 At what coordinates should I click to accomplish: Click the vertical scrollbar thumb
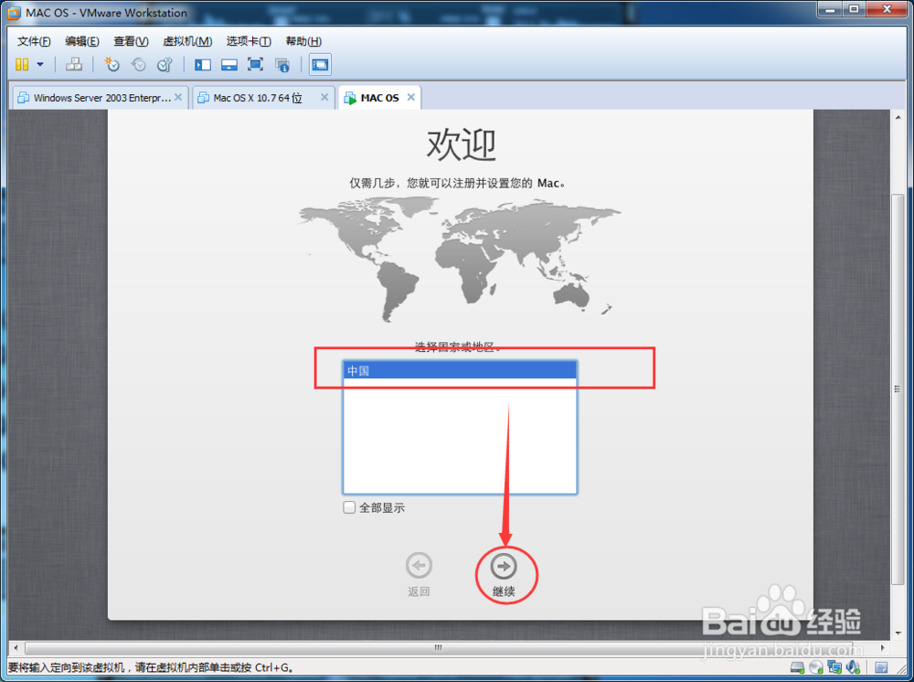click(898, 389)
